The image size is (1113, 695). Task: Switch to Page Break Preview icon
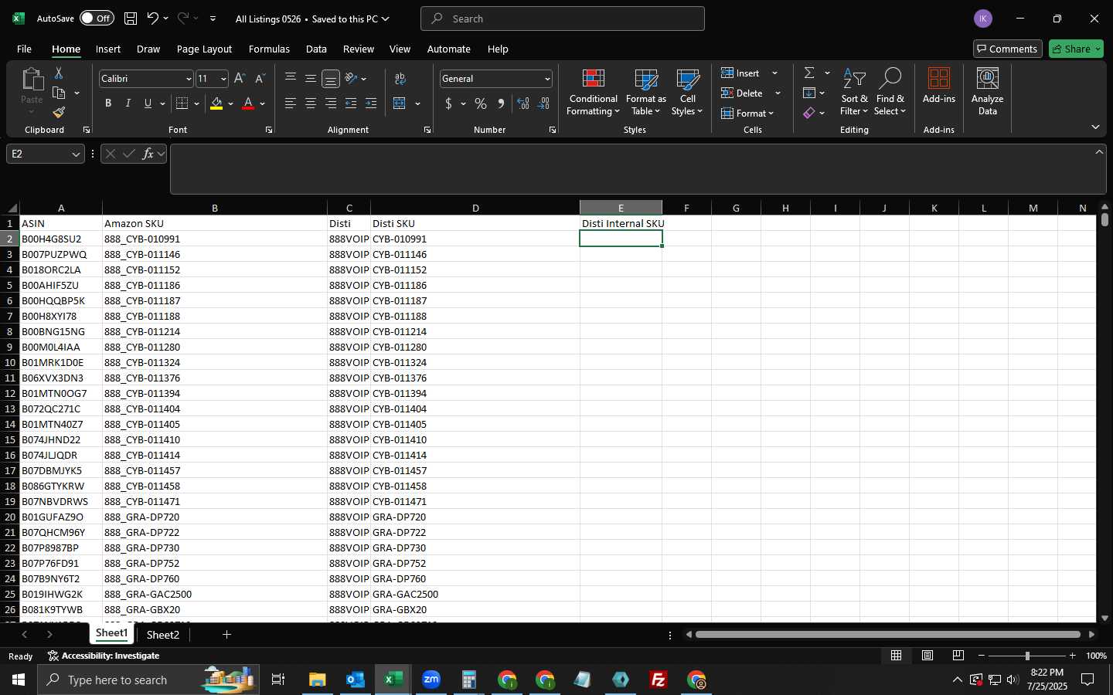click(958, 656)
